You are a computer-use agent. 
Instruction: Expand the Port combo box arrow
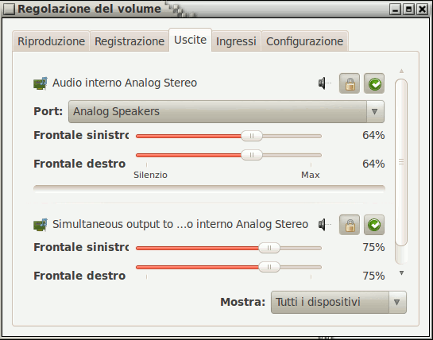pyautogui.click(x=375, y=111)
